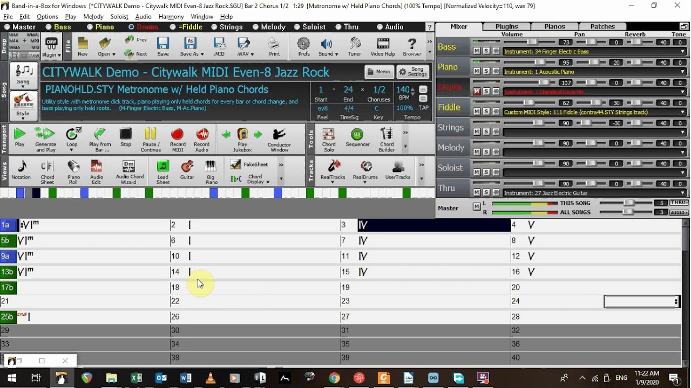Viewport: 691px width, 388px height.
Task: Select the Bass track radio button
Action: pos(49,27)
